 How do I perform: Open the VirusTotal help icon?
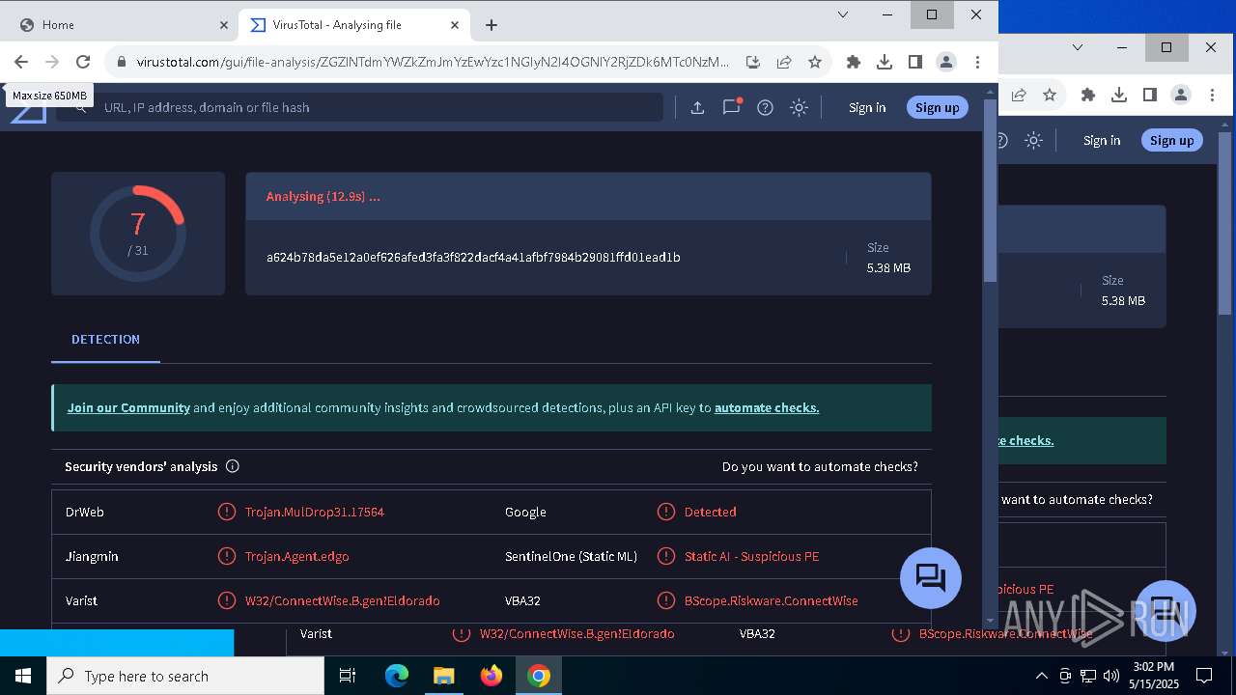tap(765, 107)
